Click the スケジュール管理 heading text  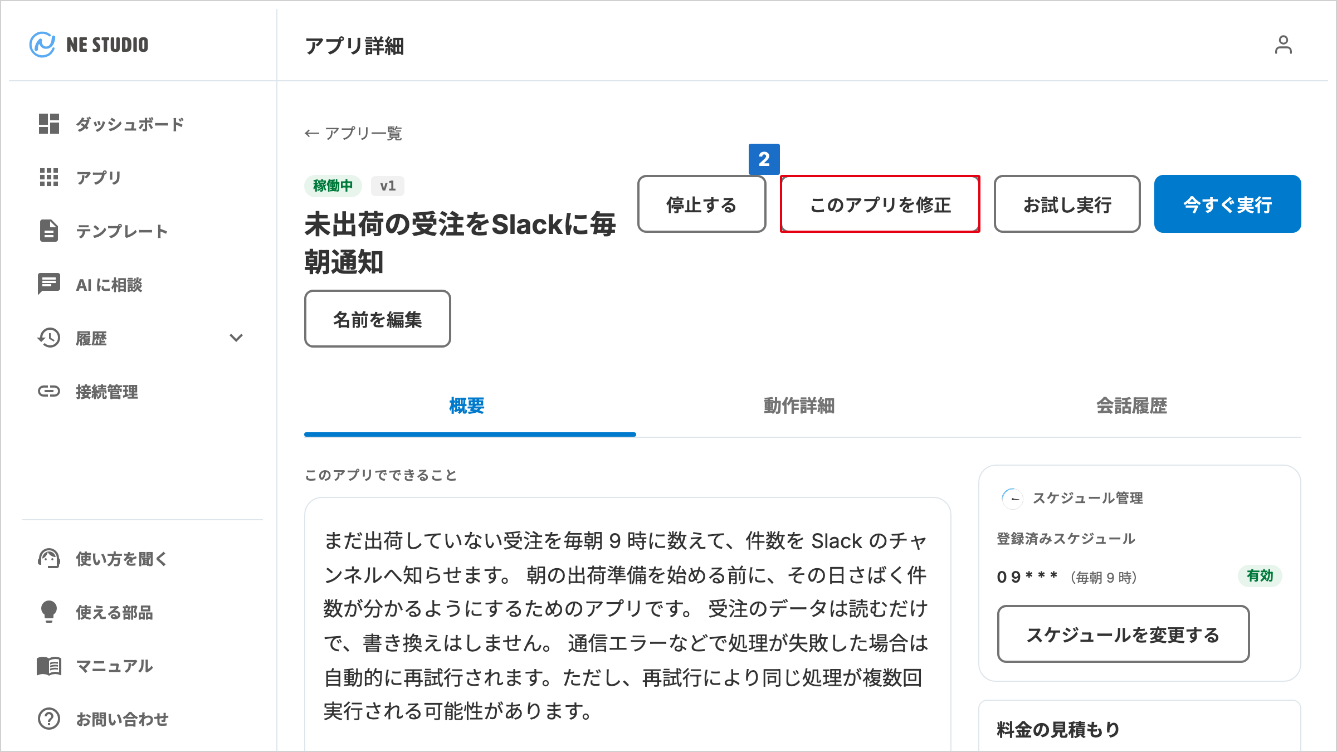point(1088,498)
